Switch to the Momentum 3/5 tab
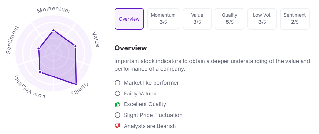Screen dimensions: 319x134 pyautogui.click(x=163, y=19)
